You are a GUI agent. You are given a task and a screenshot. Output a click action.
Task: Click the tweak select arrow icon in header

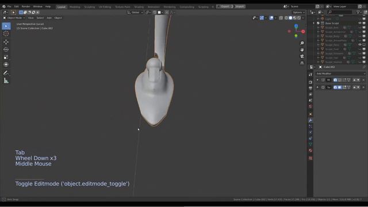pyautogui.click(x=13, y=13)
